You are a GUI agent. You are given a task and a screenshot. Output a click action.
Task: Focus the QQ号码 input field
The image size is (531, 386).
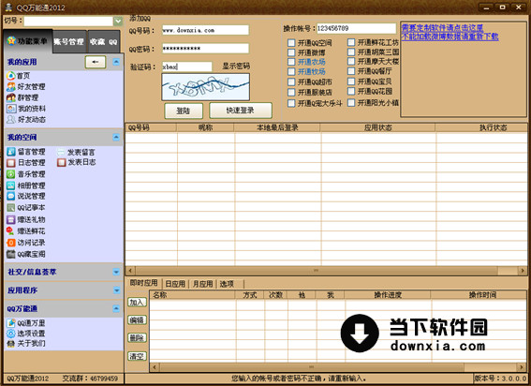point(205,30)
